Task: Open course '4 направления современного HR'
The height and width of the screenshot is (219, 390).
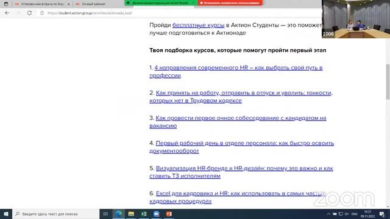Action: [x=236, y=72]
